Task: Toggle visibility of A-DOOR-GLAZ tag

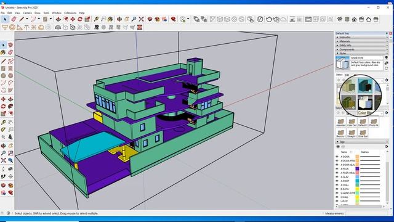Action: (x=337, y=165)
